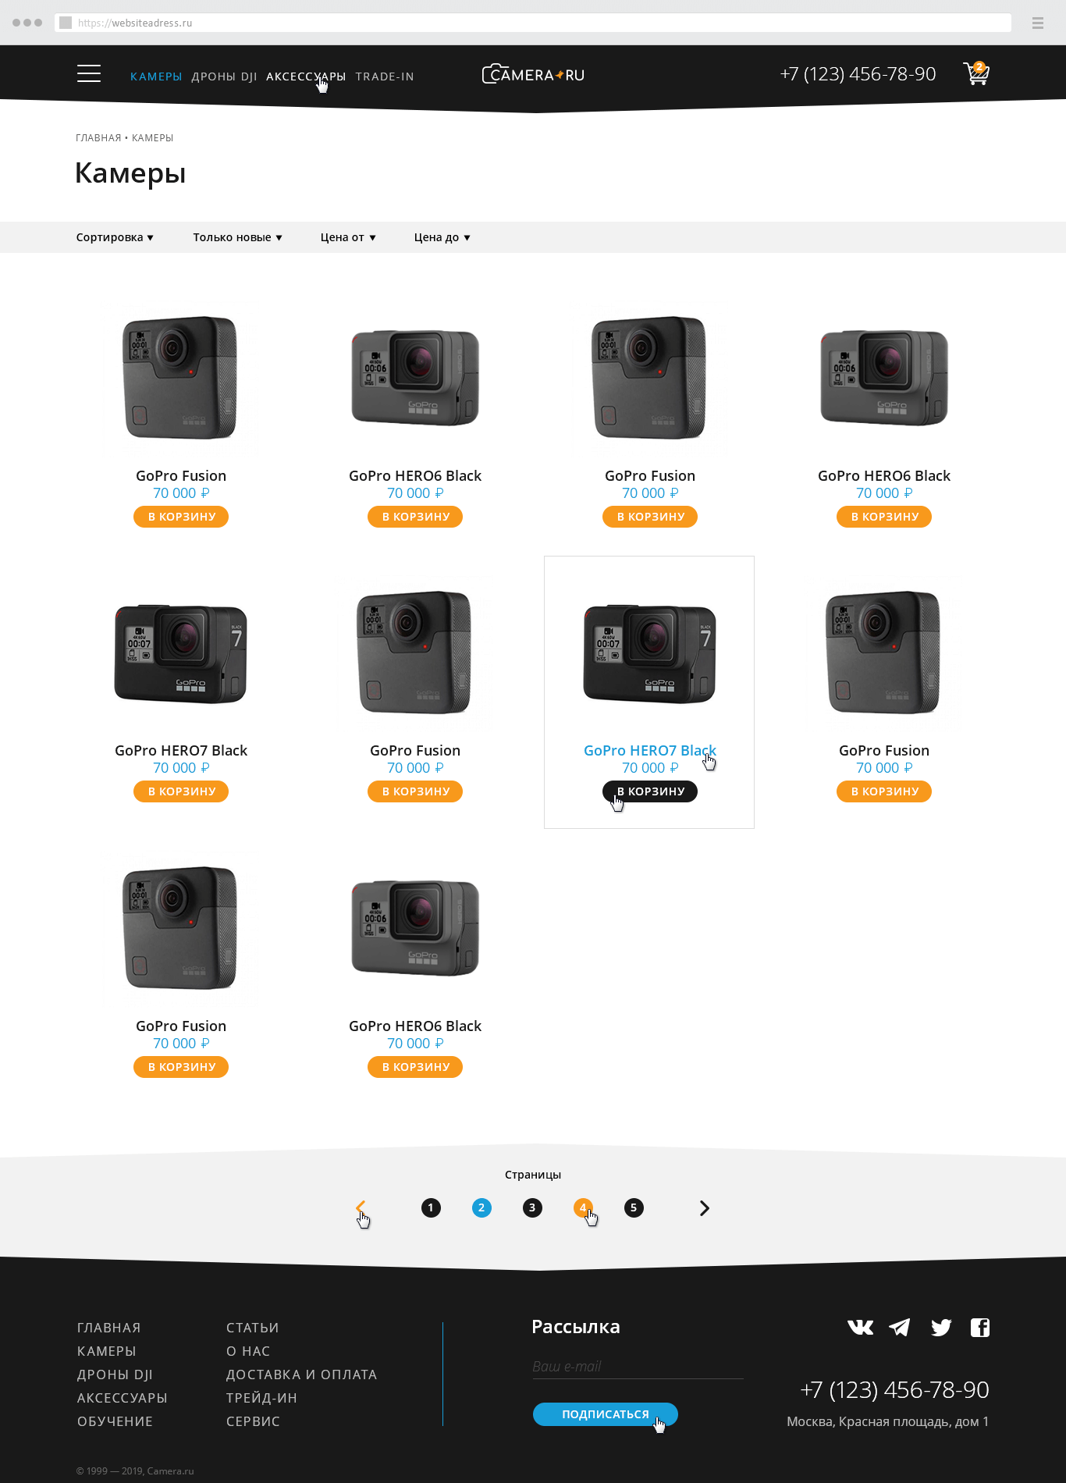
Task: Open footer link ДОСТАВКА И ОПЛАТА
Action: [302, 1375]
